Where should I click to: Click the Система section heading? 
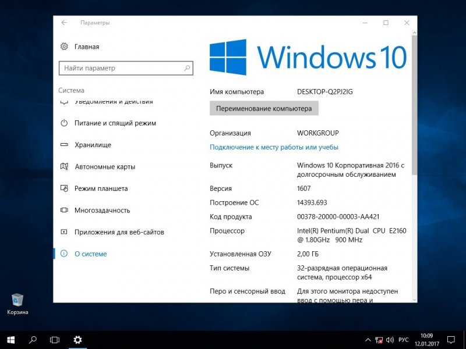click(71, 90)
